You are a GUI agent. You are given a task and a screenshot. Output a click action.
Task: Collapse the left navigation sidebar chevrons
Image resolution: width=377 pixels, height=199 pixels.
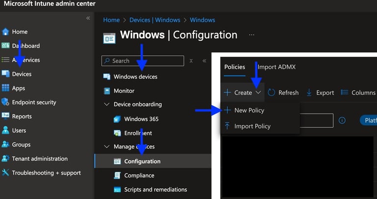pyautogui.click(x=88, y=18)
